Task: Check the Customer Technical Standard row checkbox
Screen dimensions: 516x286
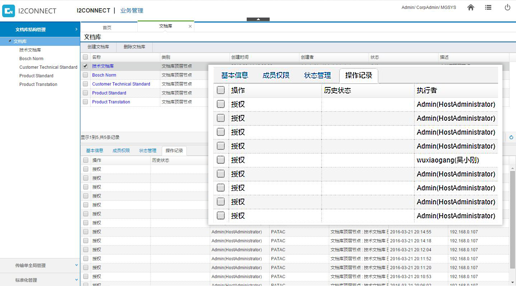Action: point(85,84)
